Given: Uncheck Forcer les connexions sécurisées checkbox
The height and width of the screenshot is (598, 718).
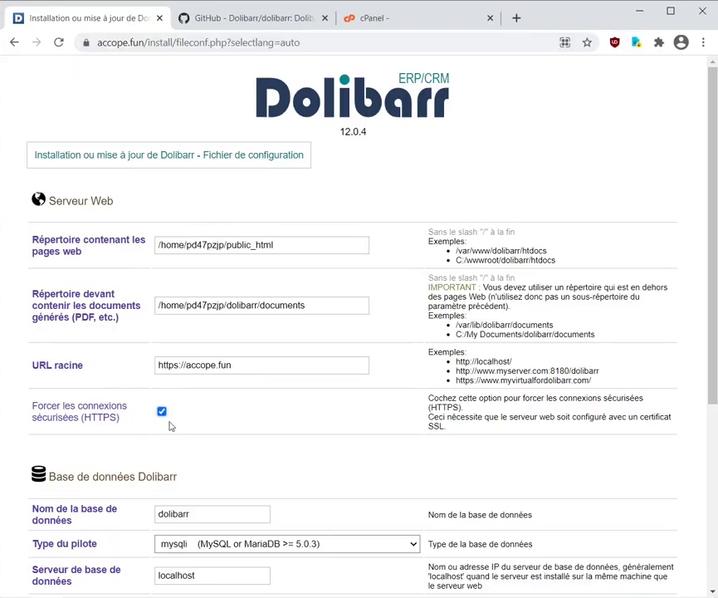Looking at the screenshot, I should [162, 411].
